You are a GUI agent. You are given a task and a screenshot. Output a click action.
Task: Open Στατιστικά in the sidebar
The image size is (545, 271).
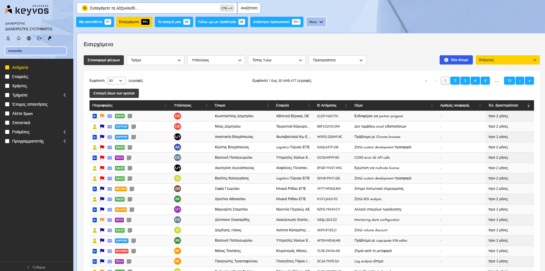point(21,123)
